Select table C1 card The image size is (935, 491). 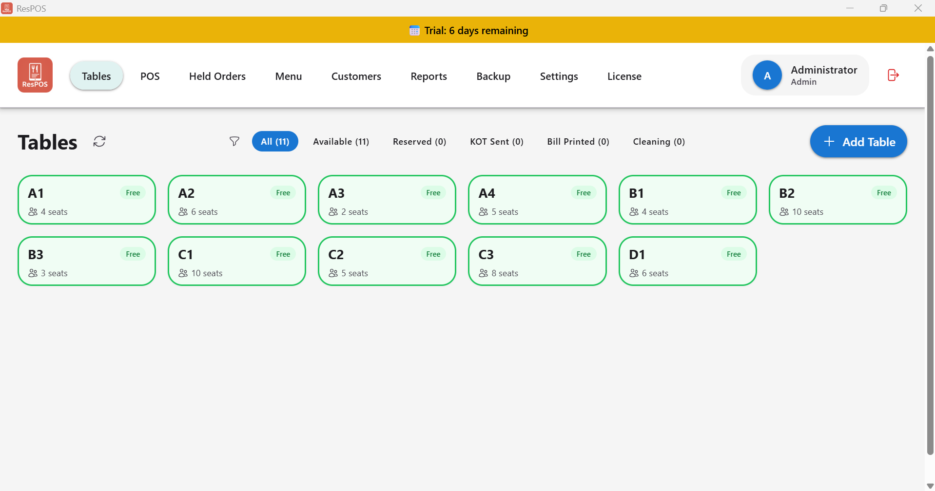click(237, 261)
